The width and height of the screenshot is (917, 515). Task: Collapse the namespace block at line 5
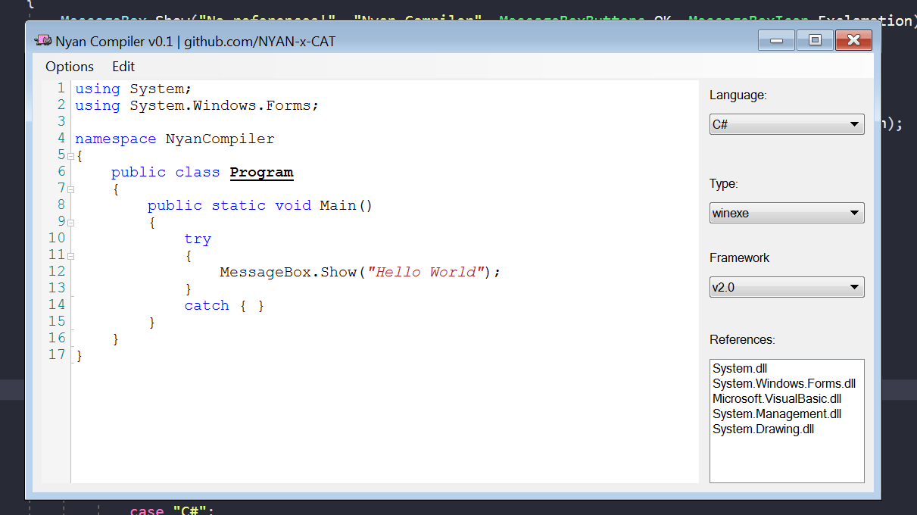70,155
